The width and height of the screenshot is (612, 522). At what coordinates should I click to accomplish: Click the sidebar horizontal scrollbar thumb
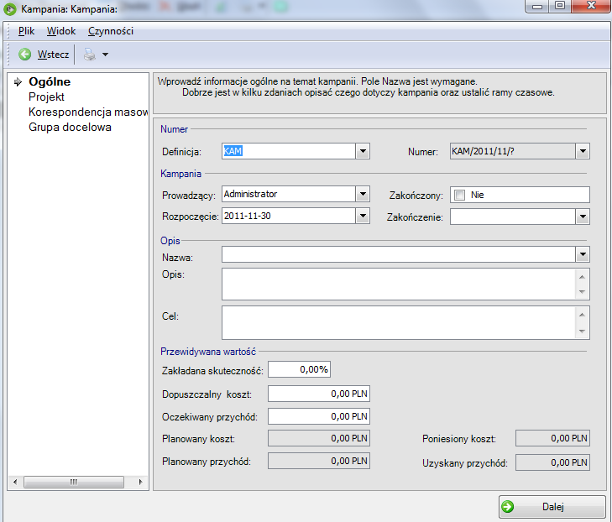(74, 482)
